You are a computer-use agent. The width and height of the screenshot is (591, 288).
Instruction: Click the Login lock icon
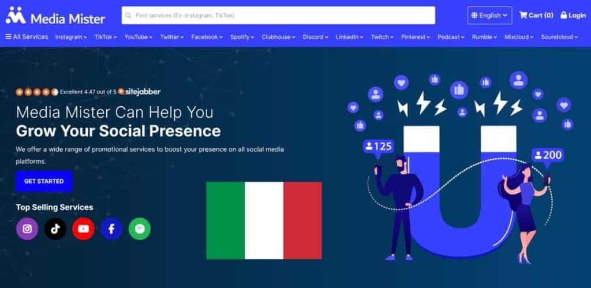coord(563,15)
